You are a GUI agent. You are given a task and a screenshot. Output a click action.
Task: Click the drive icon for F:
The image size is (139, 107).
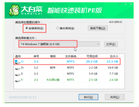tap(18, 81)
